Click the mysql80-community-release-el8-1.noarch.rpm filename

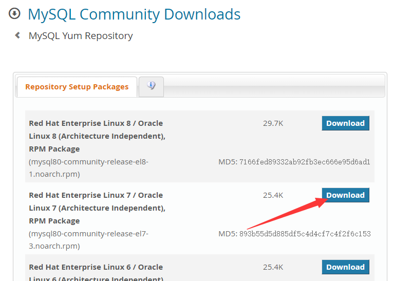tap(88, 168)
